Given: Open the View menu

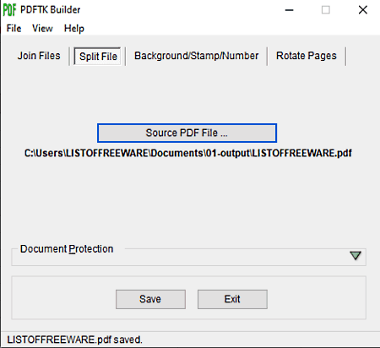Looking at the screenshot, I should [x=42, y=29].
